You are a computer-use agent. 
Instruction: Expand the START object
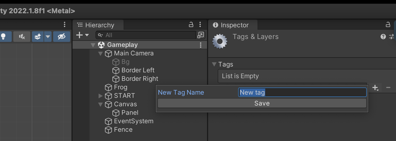100,96
